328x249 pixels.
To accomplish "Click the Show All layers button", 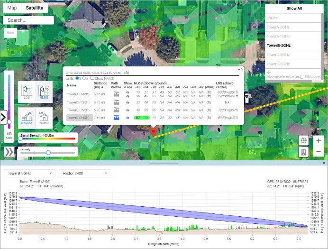I will coord(294,9).
